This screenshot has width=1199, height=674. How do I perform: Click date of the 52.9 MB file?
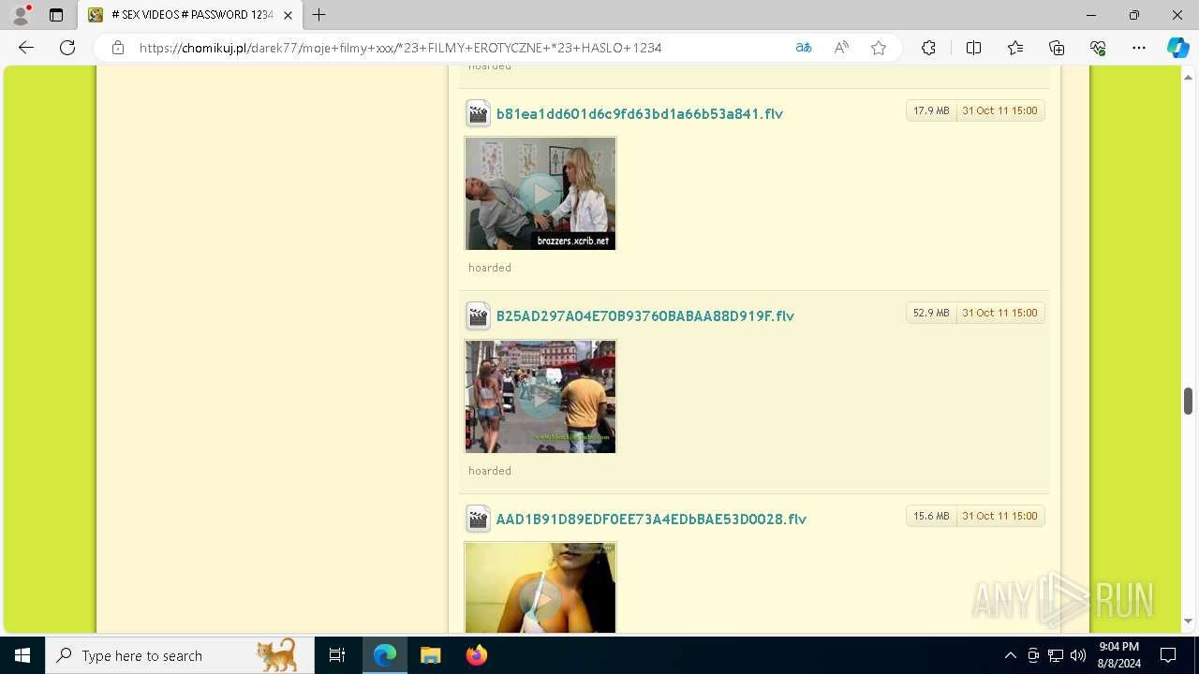pyautogui.click(x=999, y=313)
